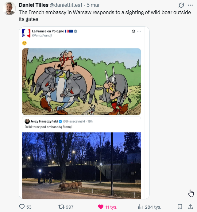This screenshot has width=197, height=212.
Task: Toggle the pink like heart
Action: (x=101, y=207)
